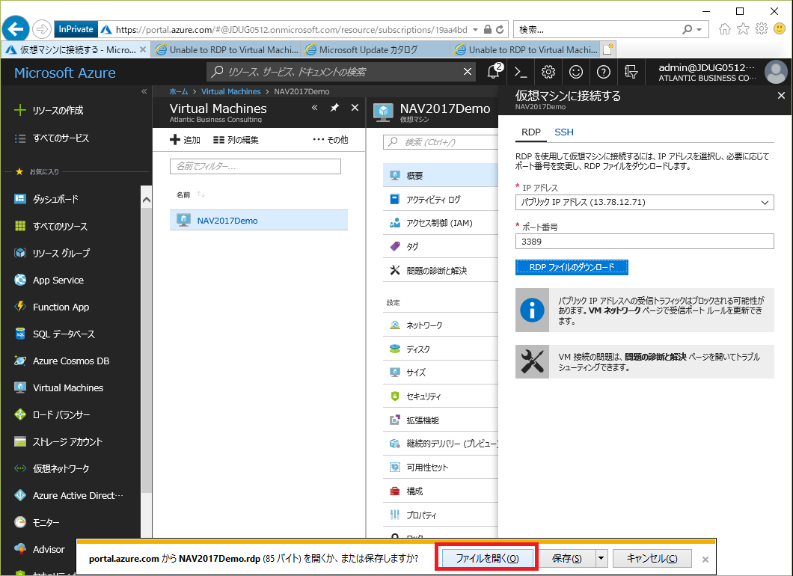
Task: Select NAV2017Demo in the VM list
Action: click(259, 221)
